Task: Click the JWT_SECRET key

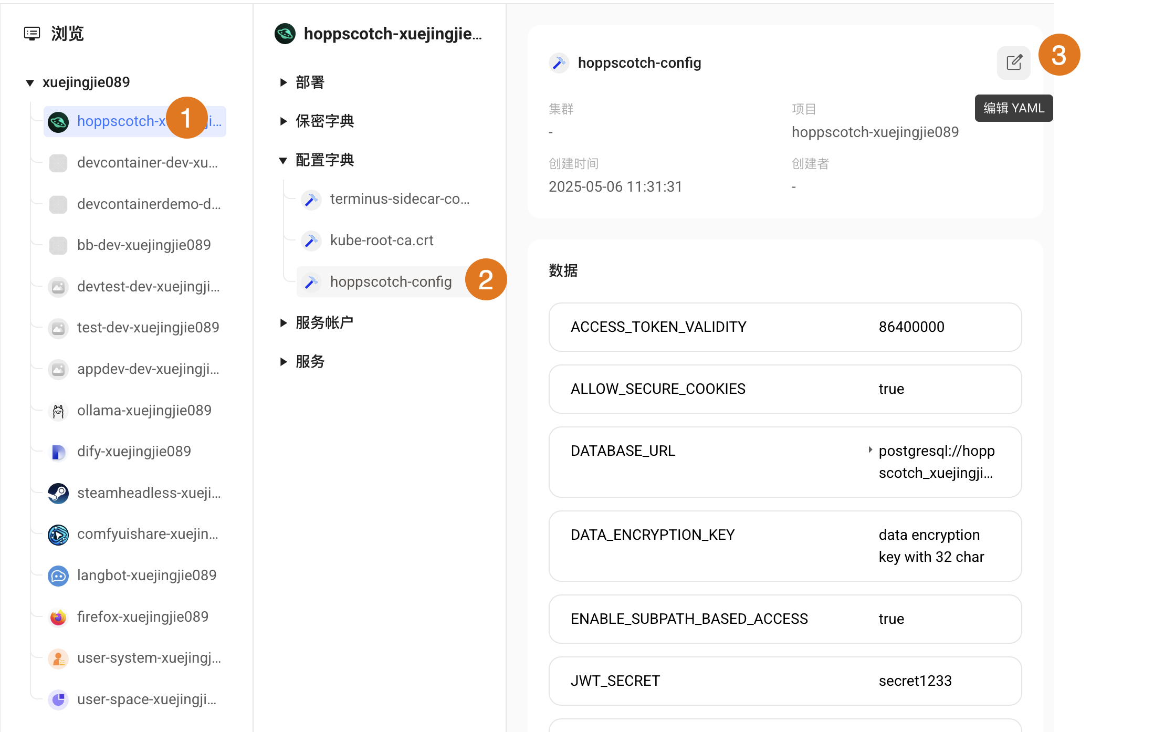Action: tap(615, 681)
